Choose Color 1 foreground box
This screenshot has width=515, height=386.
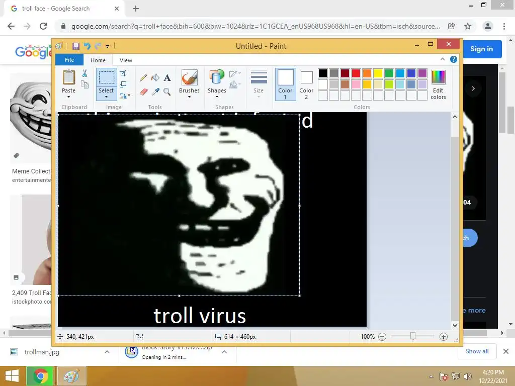tap(286, 84)
